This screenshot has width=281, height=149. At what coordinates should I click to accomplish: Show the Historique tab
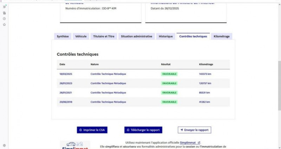(165, 36)
